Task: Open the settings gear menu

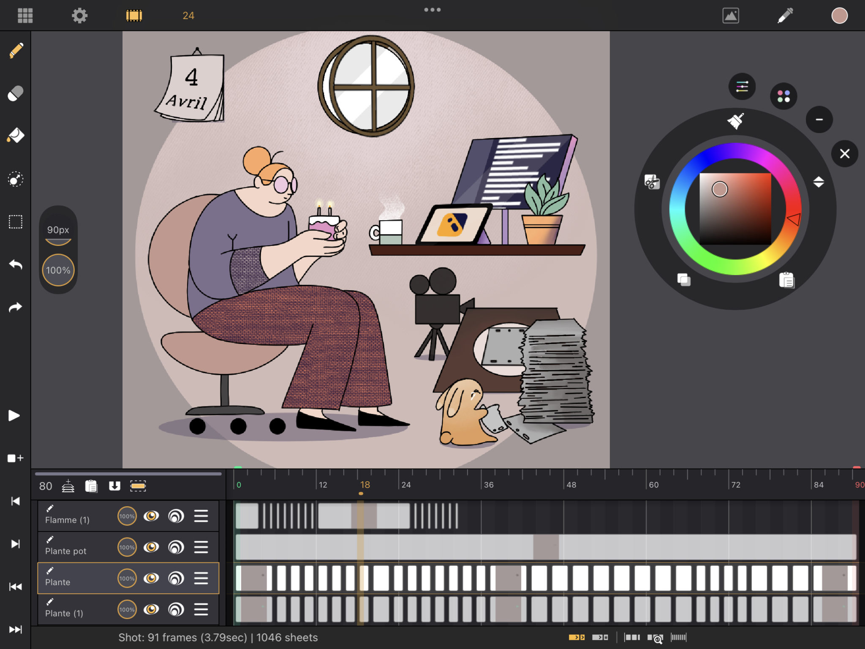Action: click(79, 16)
